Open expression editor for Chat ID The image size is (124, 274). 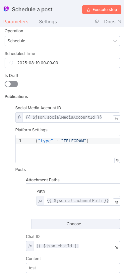[x=116, y=248]
